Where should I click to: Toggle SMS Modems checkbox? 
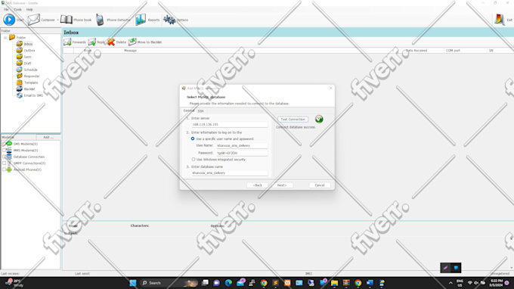click(x=4, y=144)
